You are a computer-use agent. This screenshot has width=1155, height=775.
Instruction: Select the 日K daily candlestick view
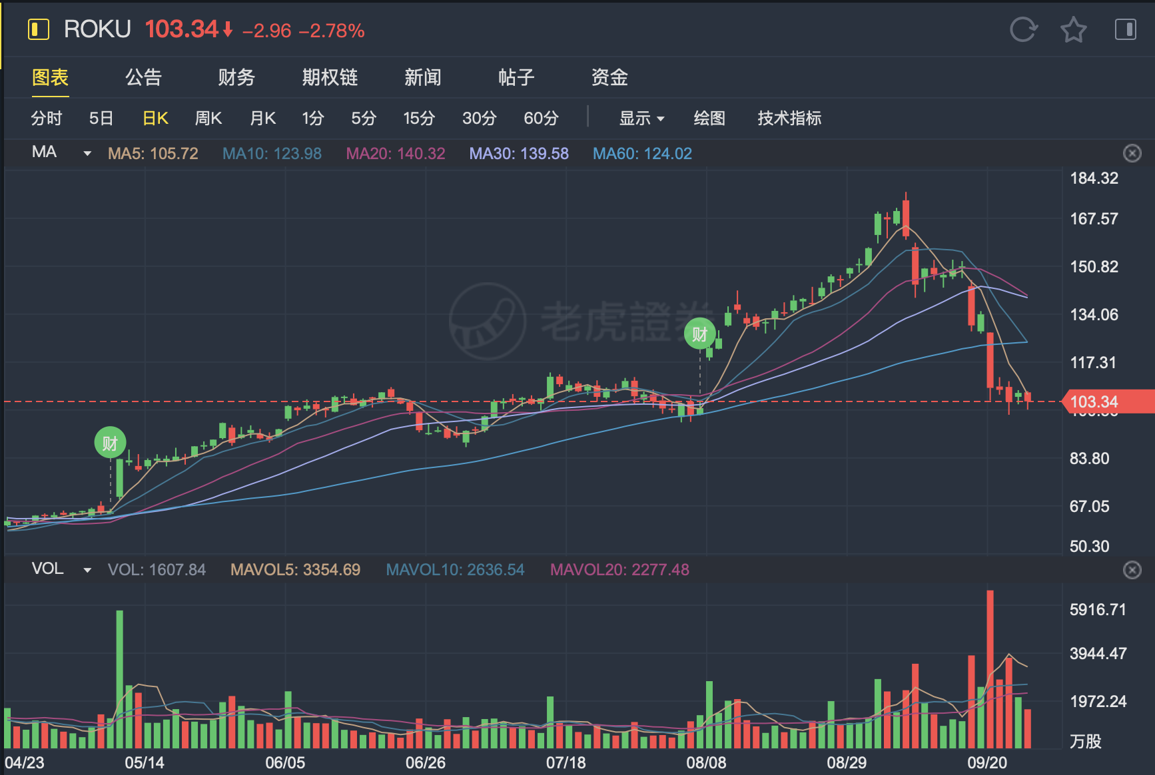pos(155,118)
